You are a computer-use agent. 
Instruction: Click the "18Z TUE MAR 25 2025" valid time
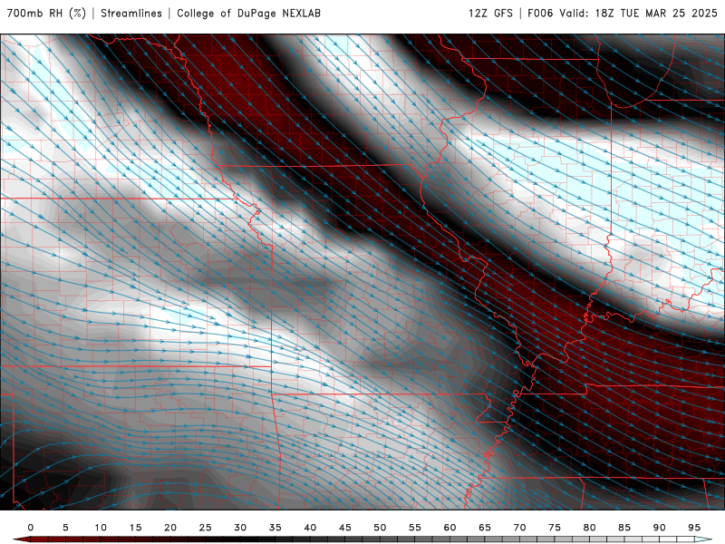[x=656, y=13]
